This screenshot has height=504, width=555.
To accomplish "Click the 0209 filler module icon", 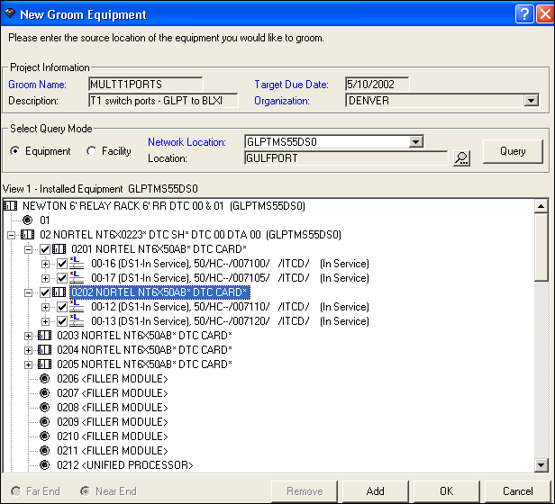I will coord(45,421).
